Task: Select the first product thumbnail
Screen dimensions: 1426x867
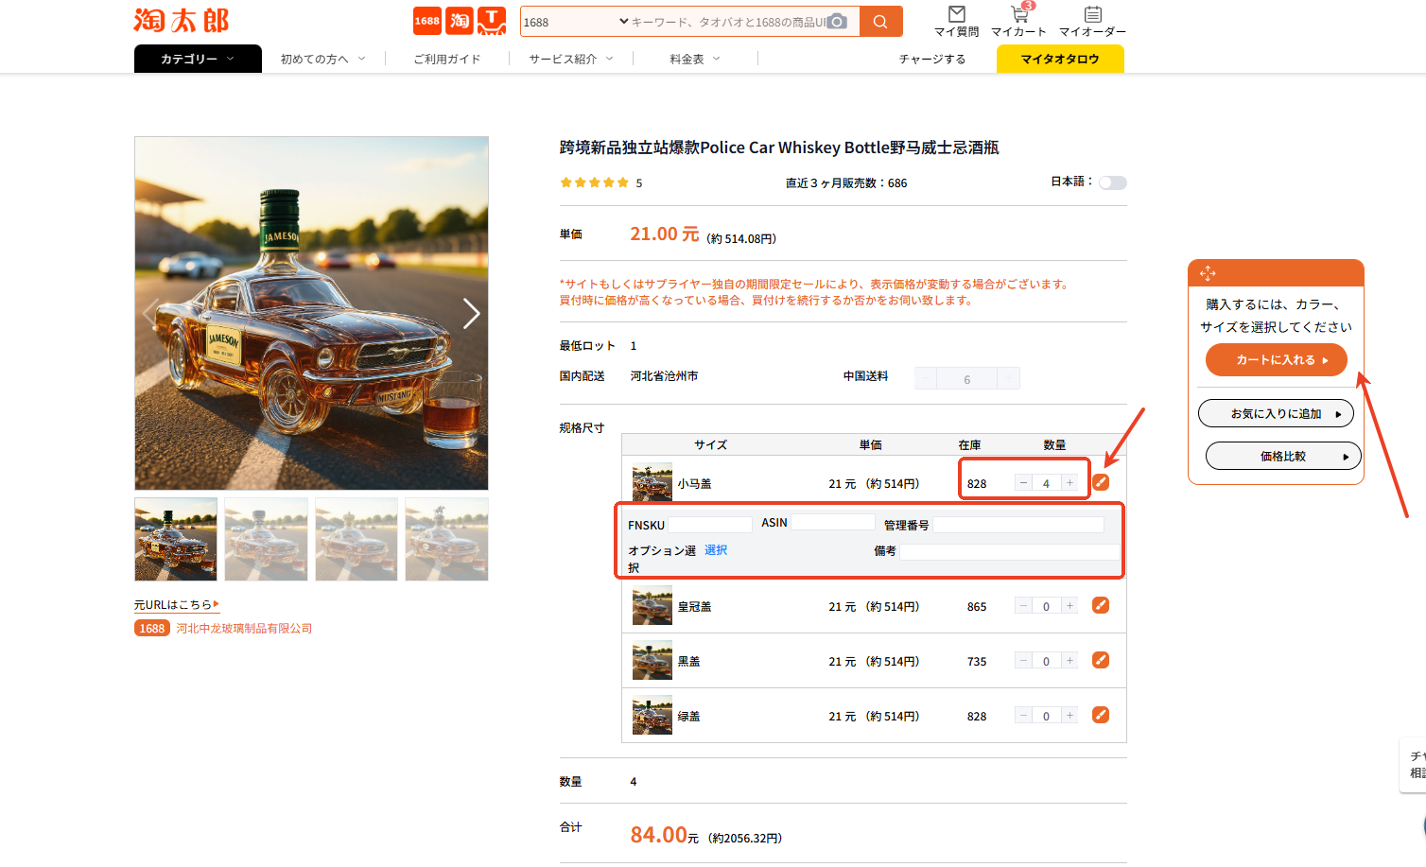Action: (x=176, y=539)
